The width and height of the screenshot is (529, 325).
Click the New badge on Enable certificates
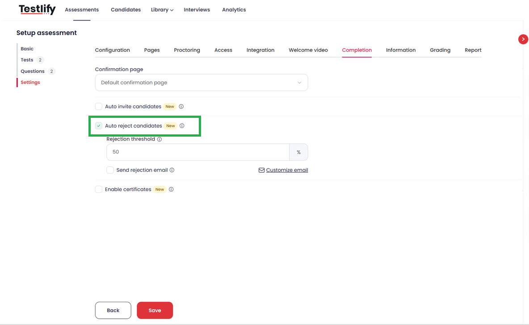coord(160,189)
